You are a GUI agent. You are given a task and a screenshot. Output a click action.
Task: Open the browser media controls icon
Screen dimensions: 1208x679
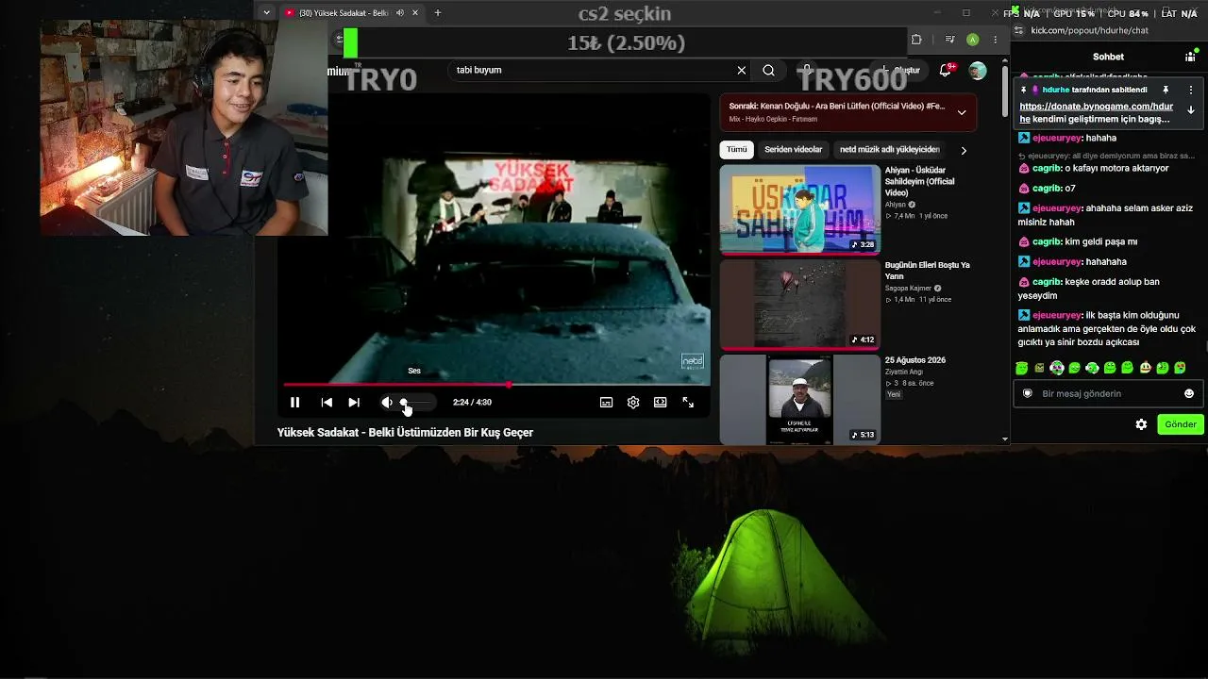pos(950,40)
